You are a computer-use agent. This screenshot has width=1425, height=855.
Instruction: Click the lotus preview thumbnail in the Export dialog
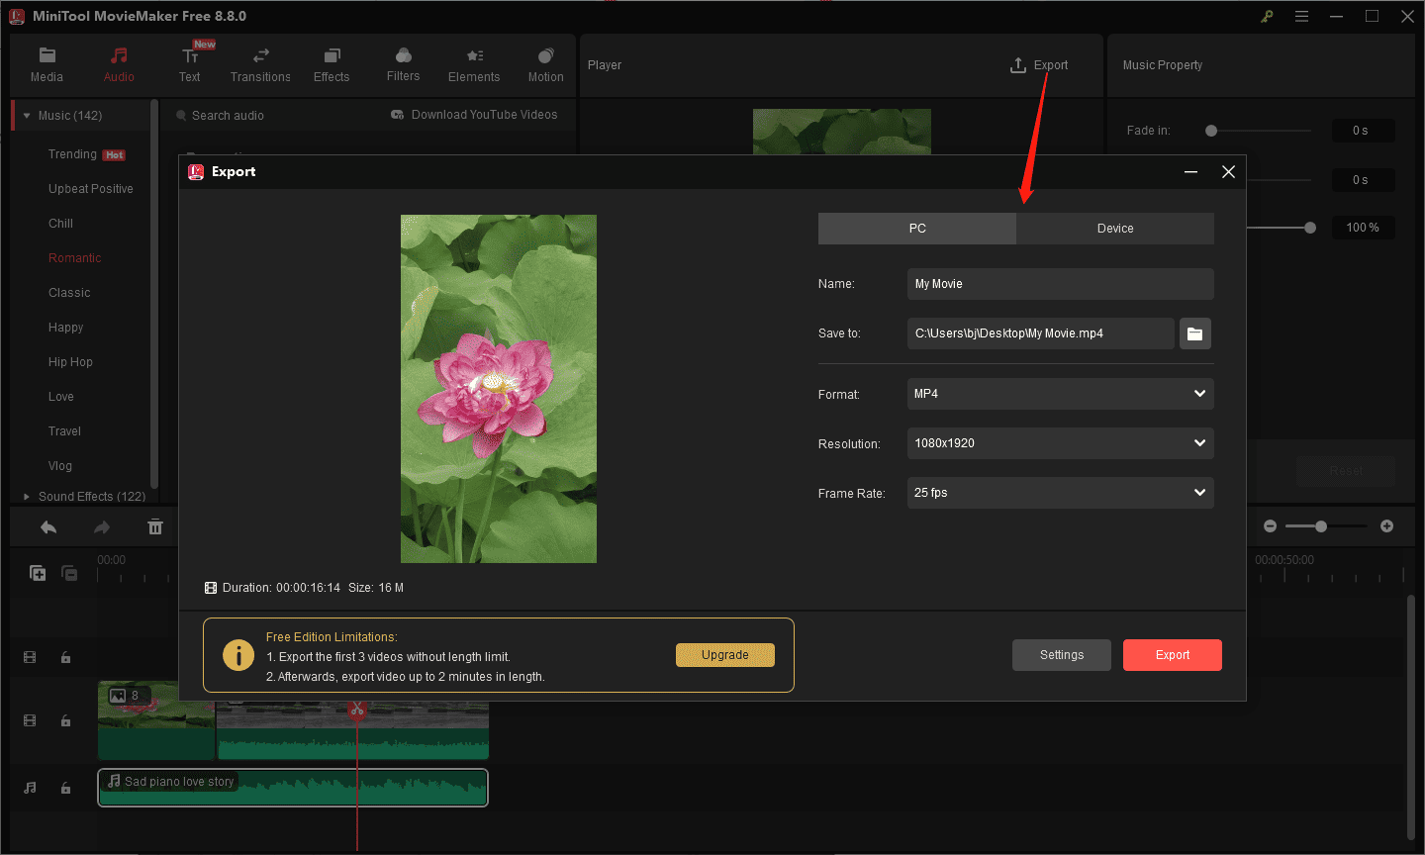point(499,389)
